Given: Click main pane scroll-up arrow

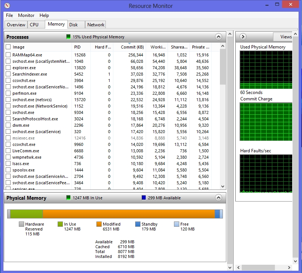Looking at the screenshot, I should [x=230, y=34].
